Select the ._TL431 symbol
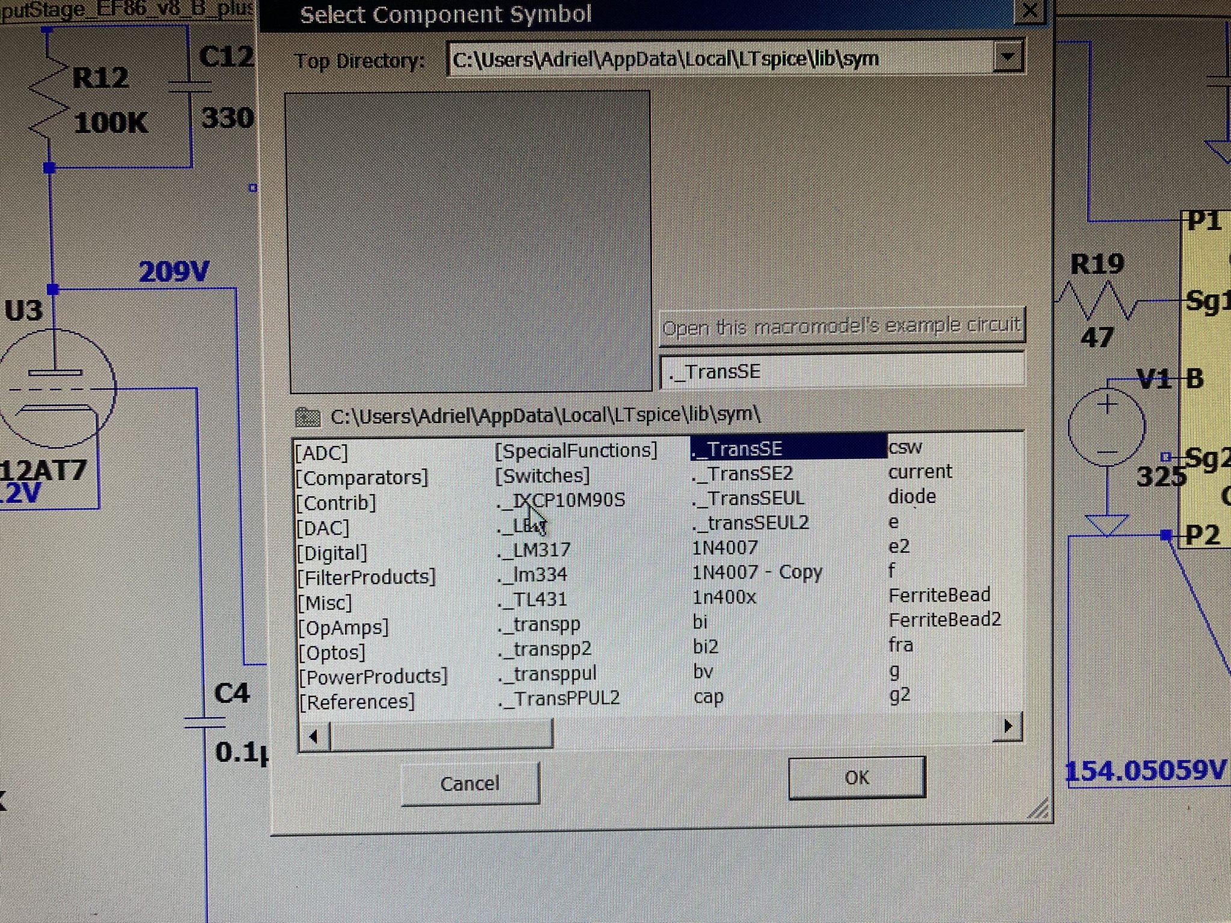 click(x=532, y=600)
